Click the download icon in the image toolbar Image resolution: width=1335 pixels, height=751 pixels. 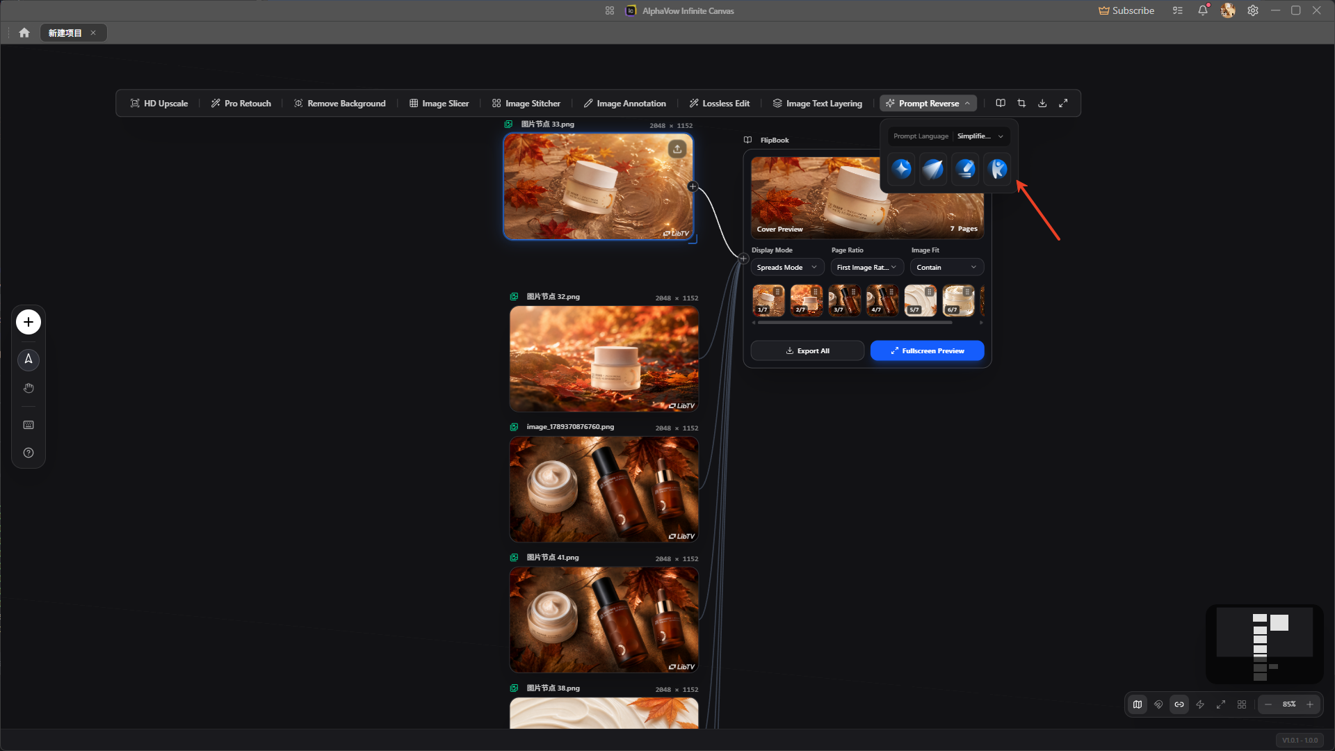1042,103
